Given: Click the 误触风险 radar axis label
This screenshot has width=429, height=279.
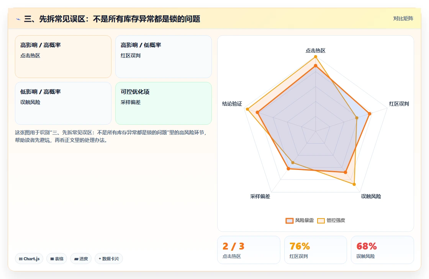Looking at the screenshot, I should pyautogui.click(x=371, y=196).
